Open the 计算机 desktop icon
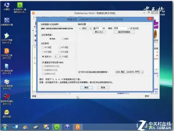Viewport: 174px width, 131px height. click(7, 7)
